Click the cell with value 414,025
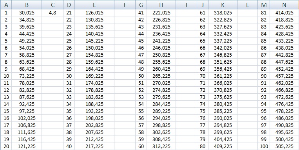 pos(285,13)
